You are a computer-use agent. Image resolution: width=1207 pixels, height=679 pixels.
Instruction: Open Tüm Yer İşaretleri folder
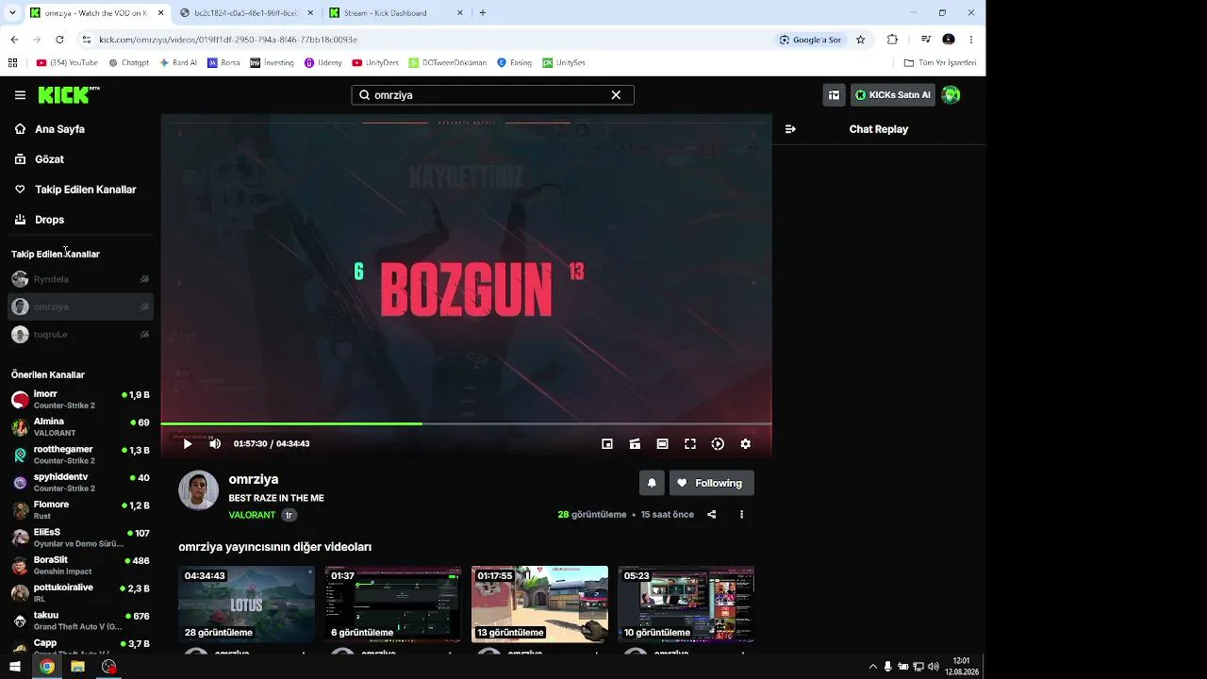(940, 63)
